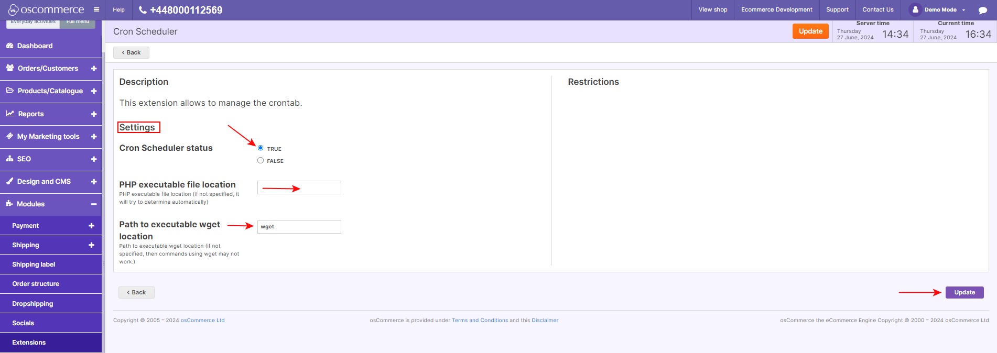Click the Back button beside the purple Update
This screenshot has width=997, height=353.
click(136, 292)
